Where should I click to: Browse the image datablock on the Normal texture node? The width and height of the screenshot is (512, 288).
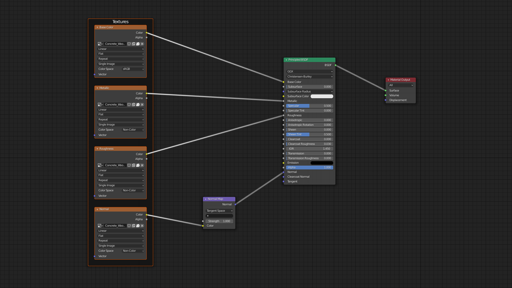click(x=99, y=225)
